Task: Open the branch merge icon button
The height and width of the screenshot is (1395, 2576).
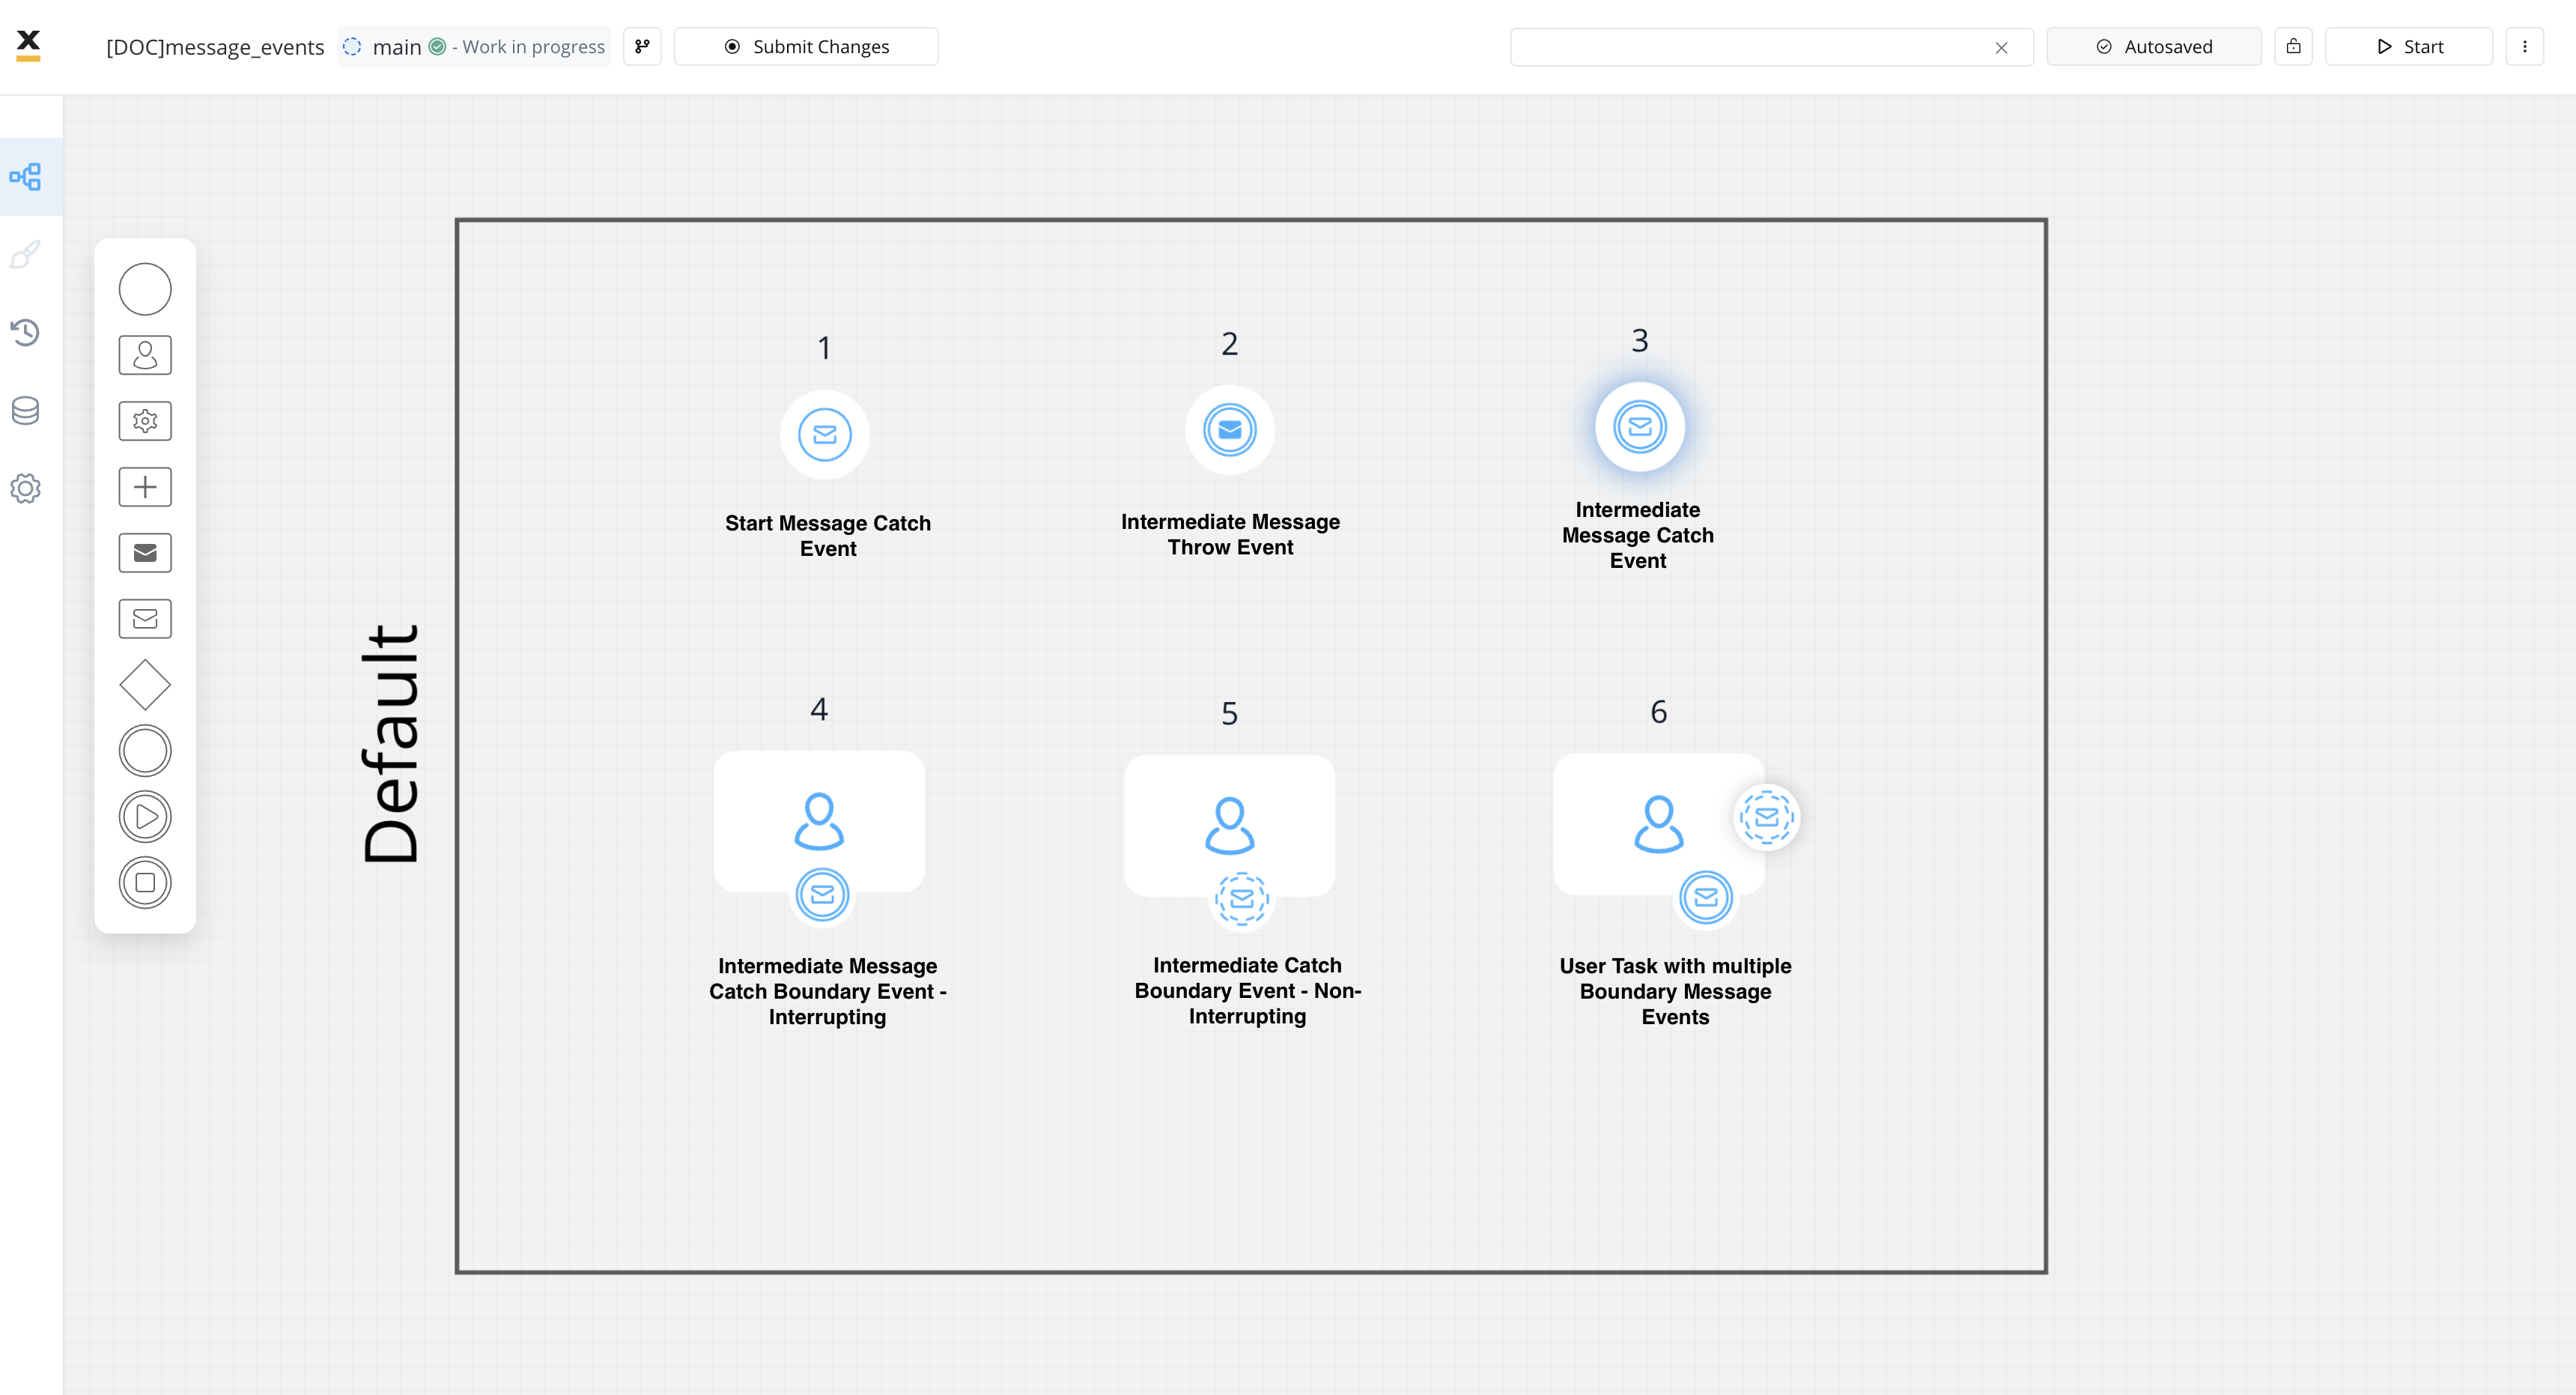Action: coord(642,46)
